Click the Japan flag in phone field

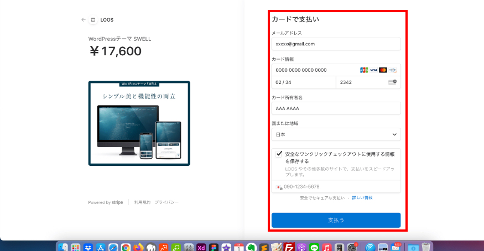tap(279, 187)
